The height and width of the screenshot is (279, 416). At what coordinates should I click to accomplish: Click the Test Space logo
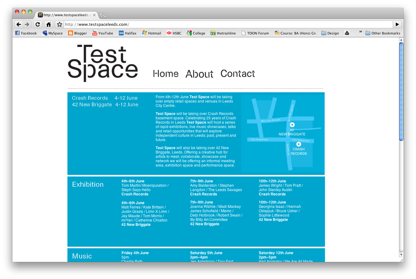coord(103,63)
